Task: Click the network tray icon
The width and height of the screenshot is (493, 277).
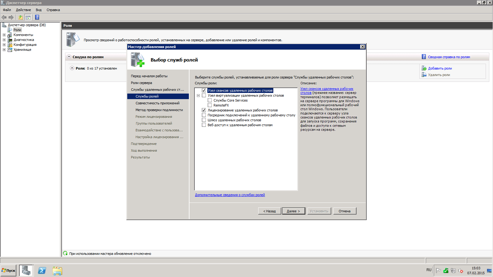Action: 453,271
